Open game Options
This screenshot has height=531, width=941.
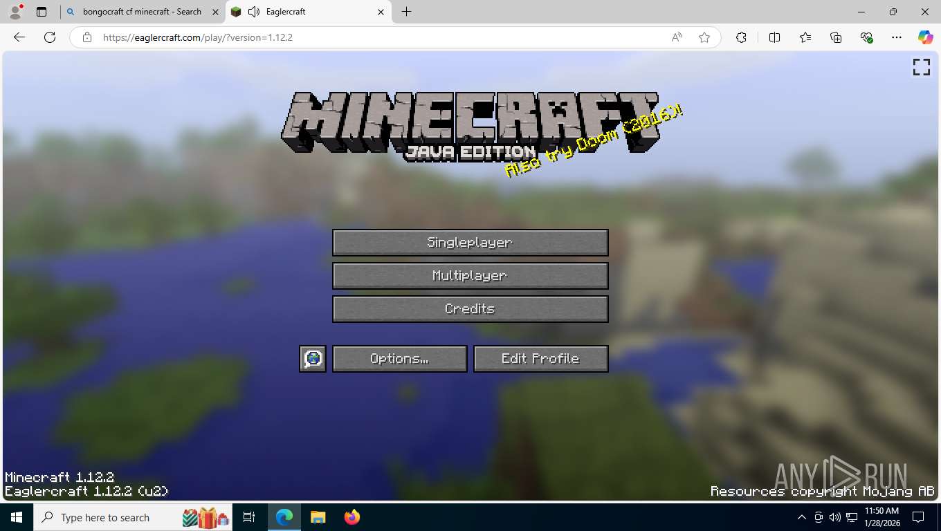pos(399,359)
